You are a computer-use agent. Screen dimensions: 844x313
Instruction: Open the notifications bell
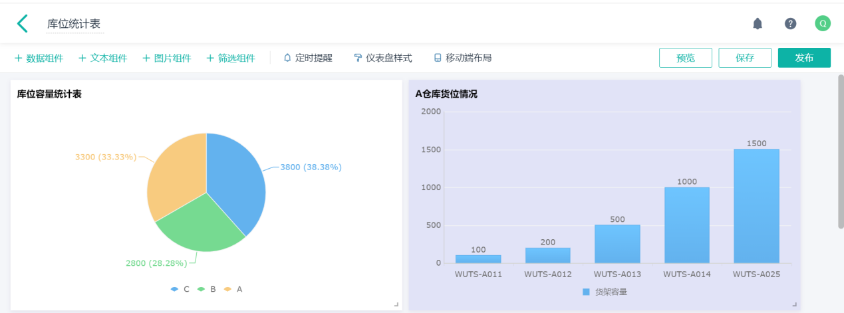[x=757, y=24]
